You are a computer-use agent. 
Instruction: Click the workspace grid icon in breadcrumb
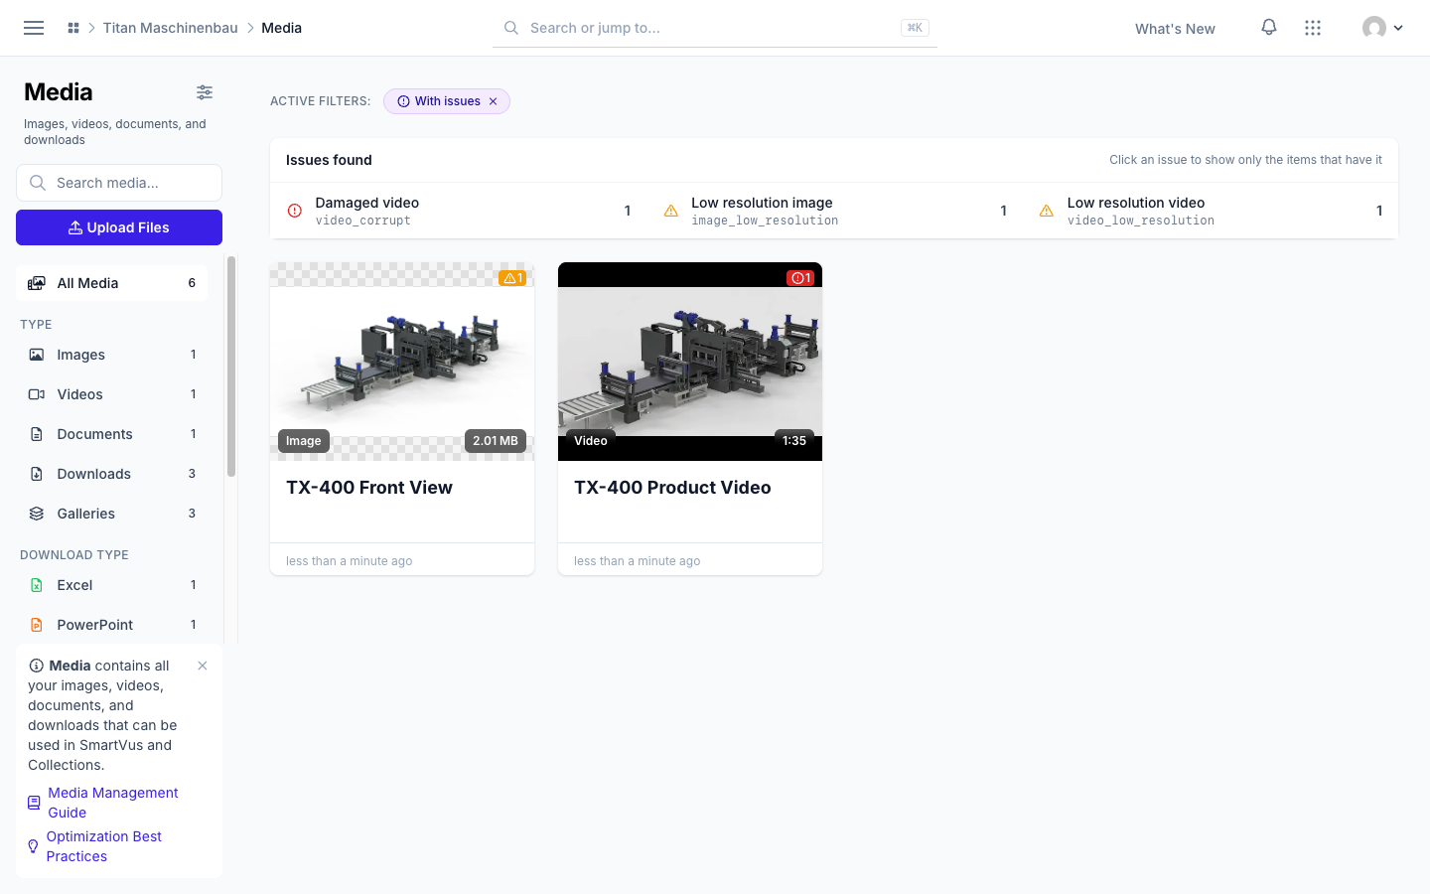click(73, 28)
